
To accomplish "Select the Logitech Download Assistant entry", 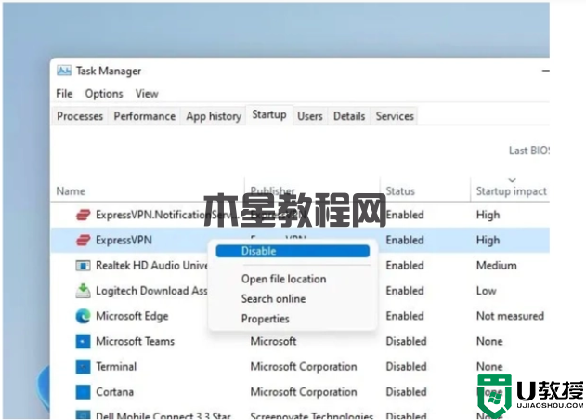I will point(151,291).
